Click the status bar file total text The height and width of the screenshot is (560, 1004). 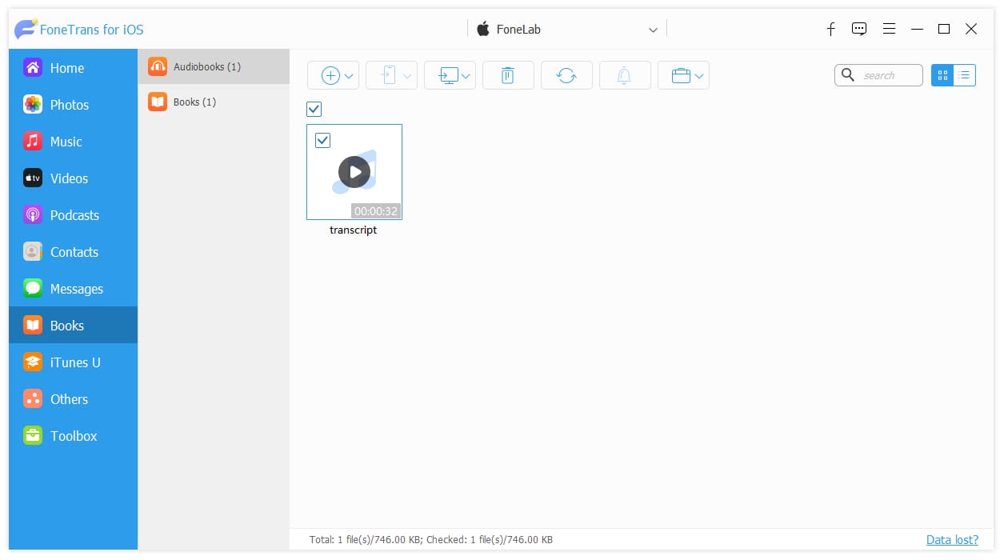(x=431, y=540)
